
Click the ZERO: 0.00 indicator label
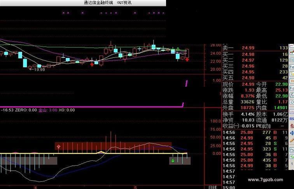click(x=26, y=110)
